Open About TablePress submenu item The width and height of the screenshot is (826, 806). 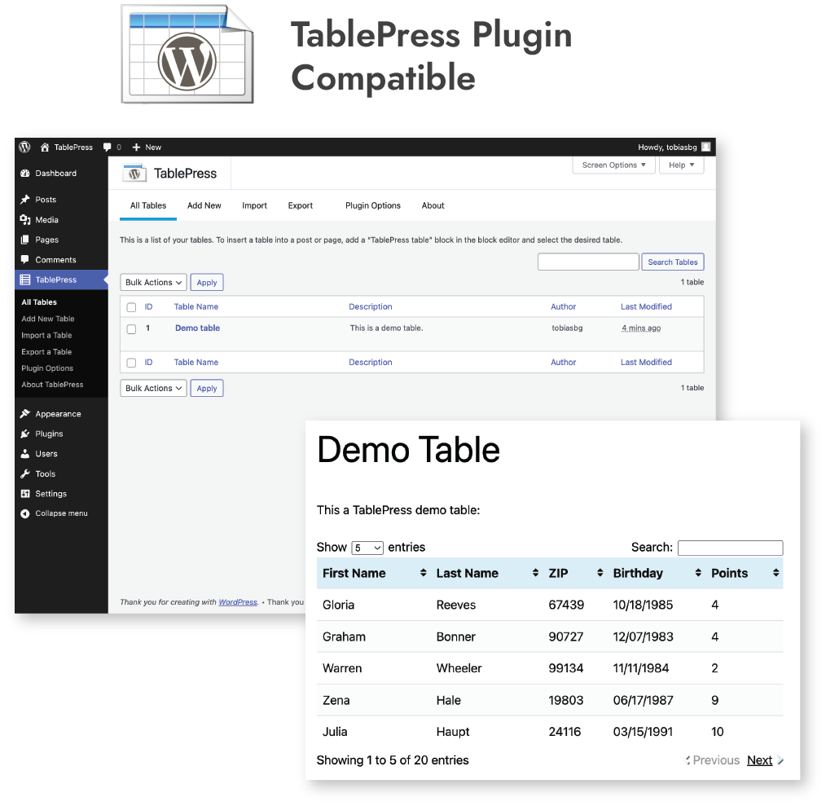coord(53,385)
